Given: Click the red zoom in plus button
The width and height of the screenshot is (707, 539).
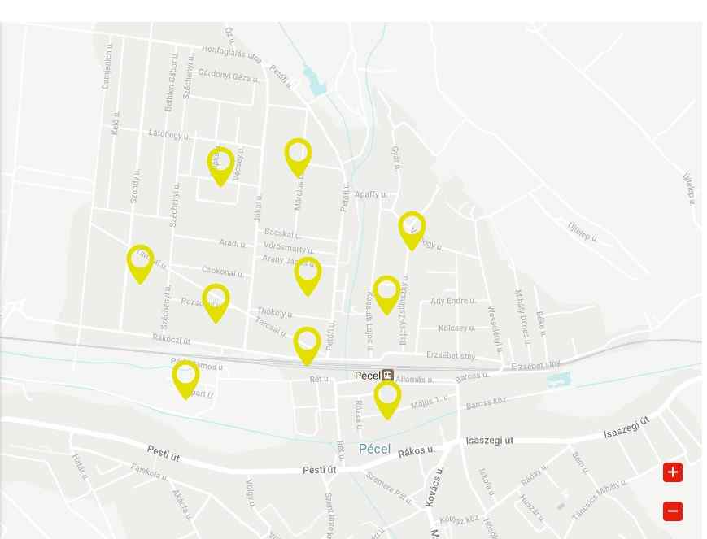Looking at the screenshot, I should coord(672,472).
